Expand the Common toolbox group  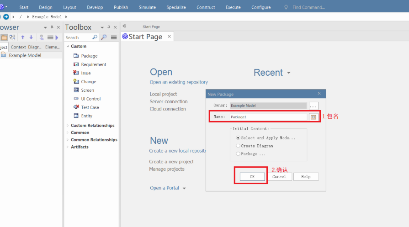[68, 132]
